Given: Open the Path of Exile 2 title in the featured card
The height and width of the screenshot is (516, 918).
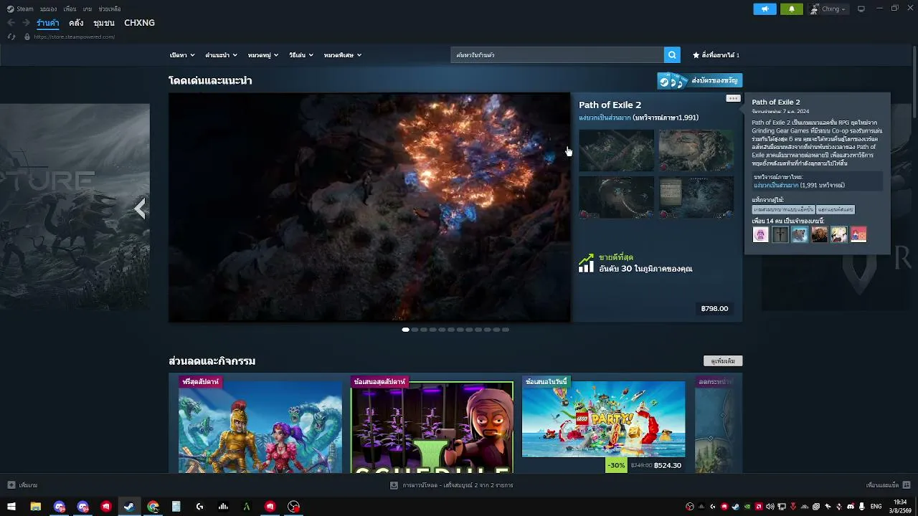Looking at the screenshot, I should click(x=610, y=105).
